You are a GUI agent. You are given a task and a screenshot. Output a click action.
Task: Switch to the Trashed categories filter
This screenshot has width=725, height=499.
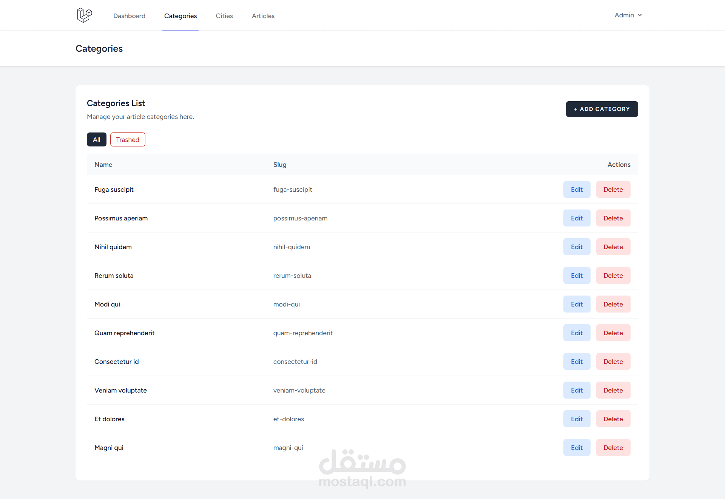(x=128, y=140)
